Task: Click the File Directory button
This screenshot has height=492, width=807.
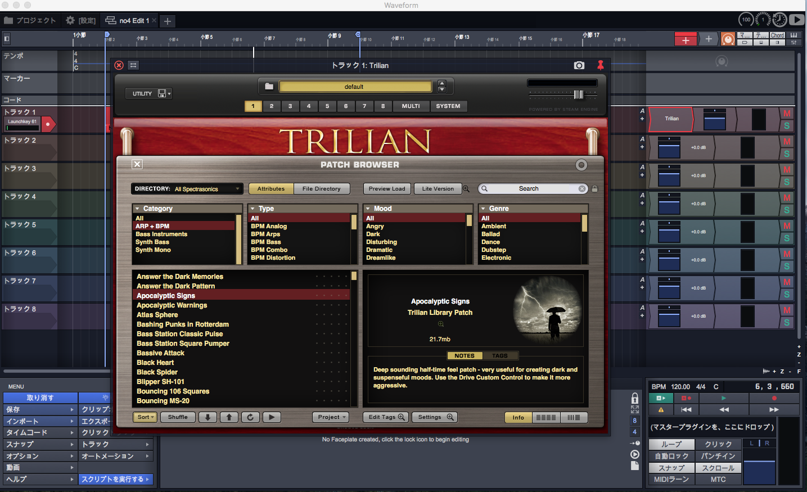Action: point(322,189)
